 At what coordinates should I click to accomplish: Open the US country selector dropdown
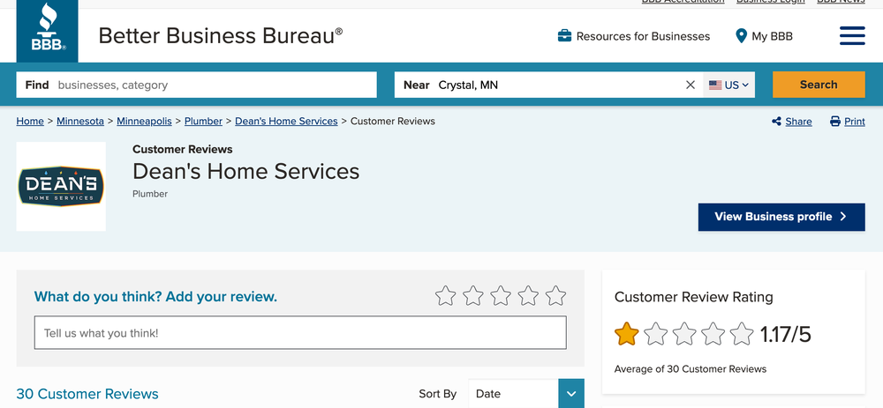729,85
